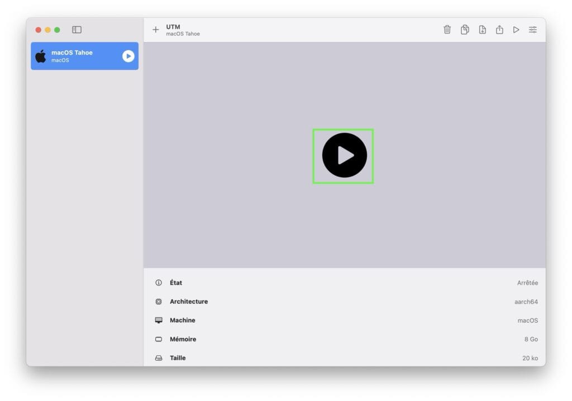
Task: Click the yellow minimize window button
Action: pyautogui.click(x=48, y=30)
